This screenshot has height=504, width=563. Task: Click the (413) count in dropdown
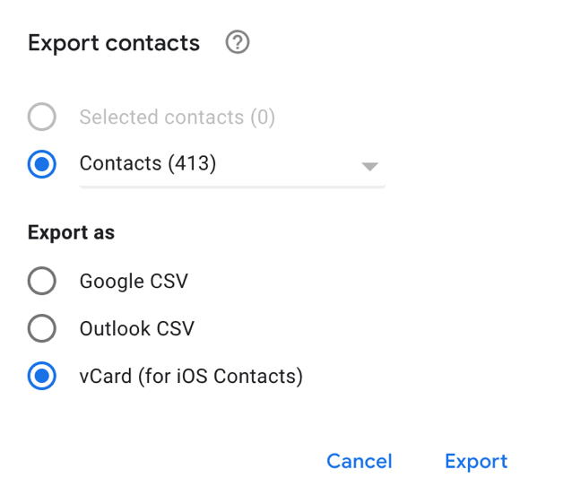click(192, 164)
